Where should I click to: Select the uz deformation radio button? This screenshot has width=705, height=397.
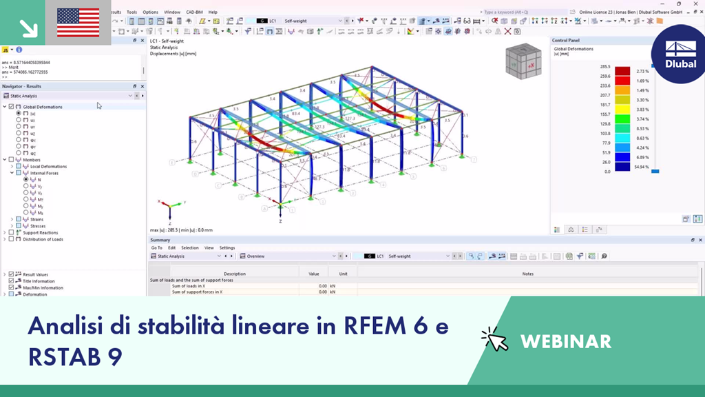pos(19,133)
